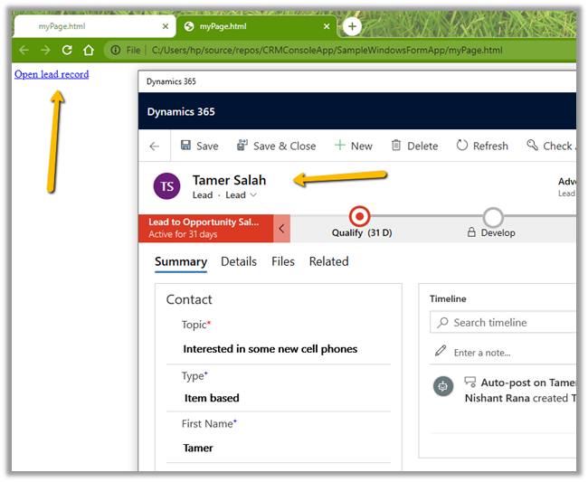Switch to the Details tab

coord(239,261)
